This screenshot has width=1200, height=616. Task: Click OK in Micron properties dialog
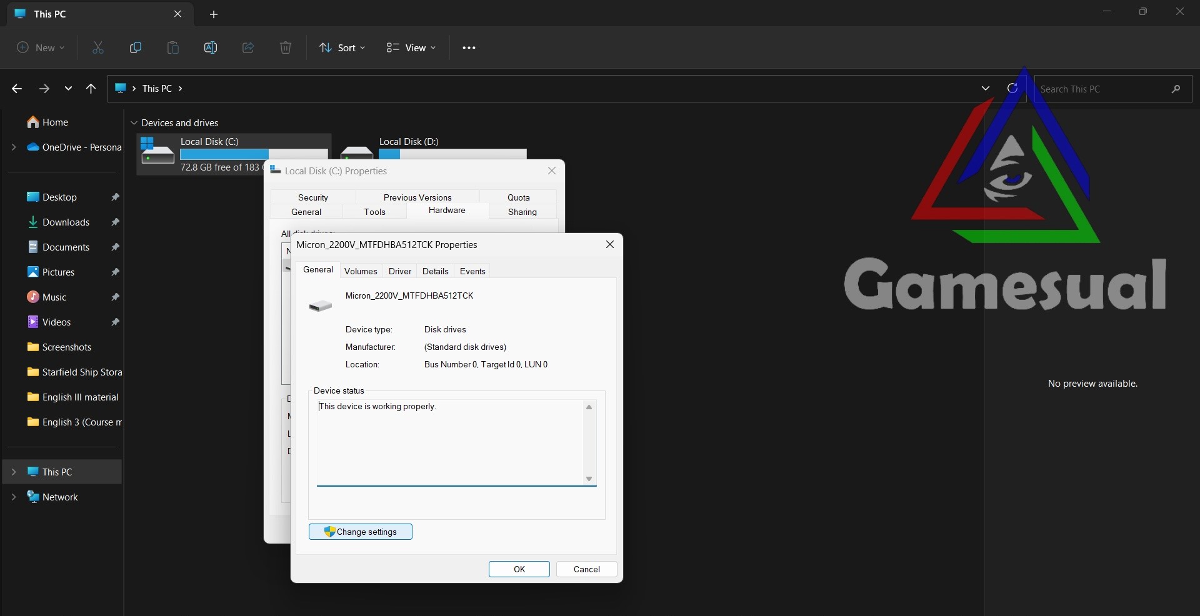tap(519, 569)
